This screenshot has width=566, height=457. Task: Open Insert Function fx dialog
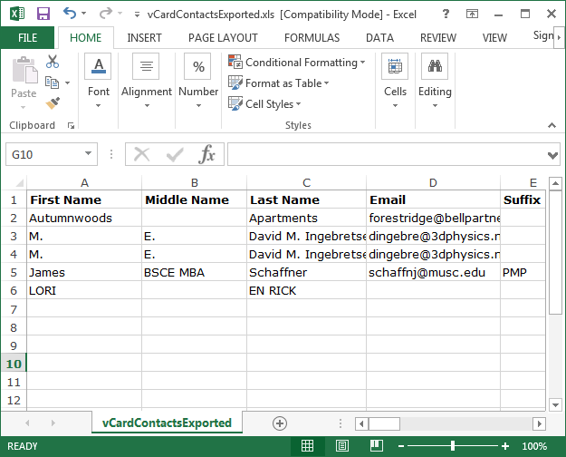tap(206, 154)
